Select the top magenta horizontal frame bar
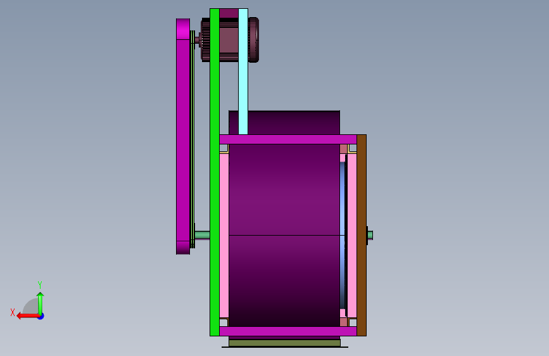The image size is (549, 356). pos(288,139)
